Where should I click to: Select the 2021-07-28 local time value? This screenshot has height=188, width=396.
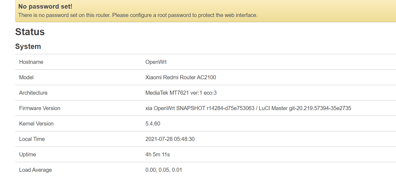pos(170,139)
